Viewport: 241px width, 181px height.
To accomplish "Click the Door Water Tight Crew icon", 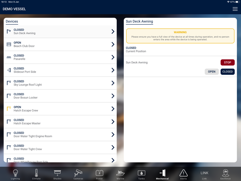I will (9, 148).
